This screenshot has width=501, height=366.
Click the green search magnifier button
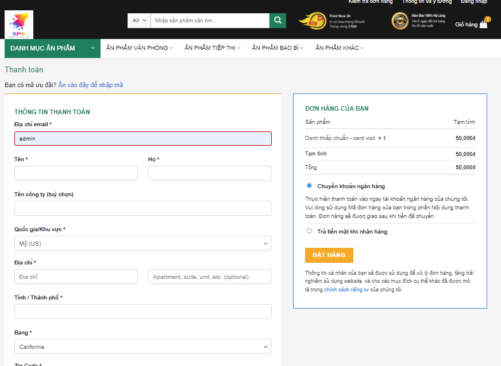point(278,21)
